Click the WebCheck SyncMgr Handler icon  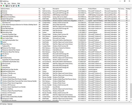click(x=1, y=69)
